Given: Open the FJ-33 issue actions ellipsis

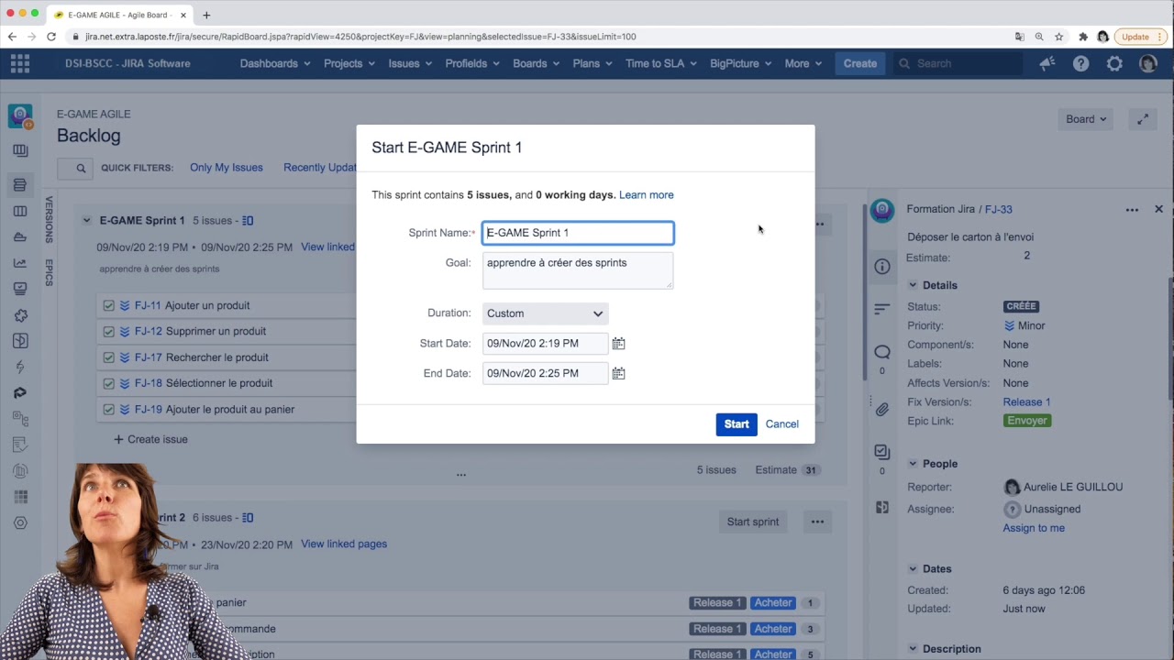Looking at the screenshot, I should (x=1132, y=210).
